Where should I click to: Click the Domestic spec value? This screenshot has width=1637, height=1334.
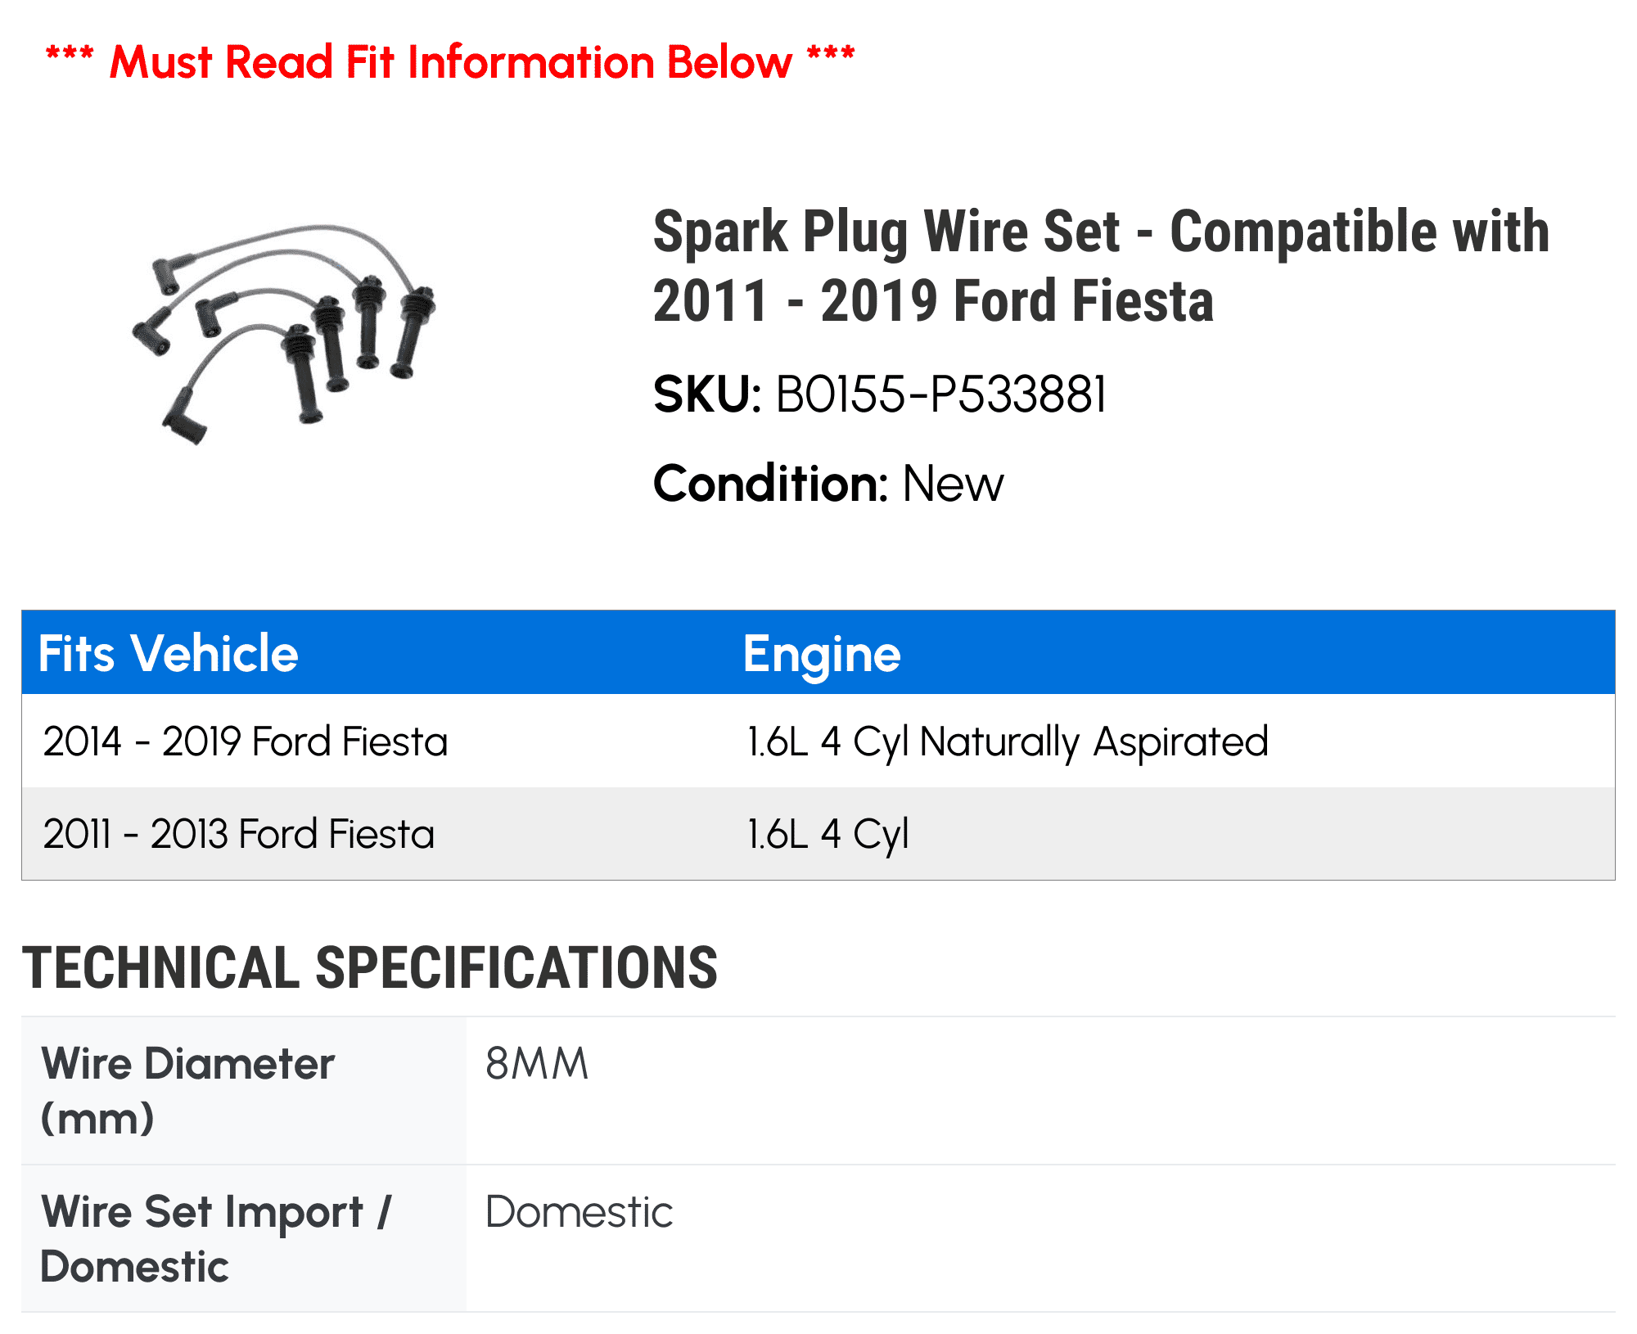pyautogui.click(x=579, y=1212)
